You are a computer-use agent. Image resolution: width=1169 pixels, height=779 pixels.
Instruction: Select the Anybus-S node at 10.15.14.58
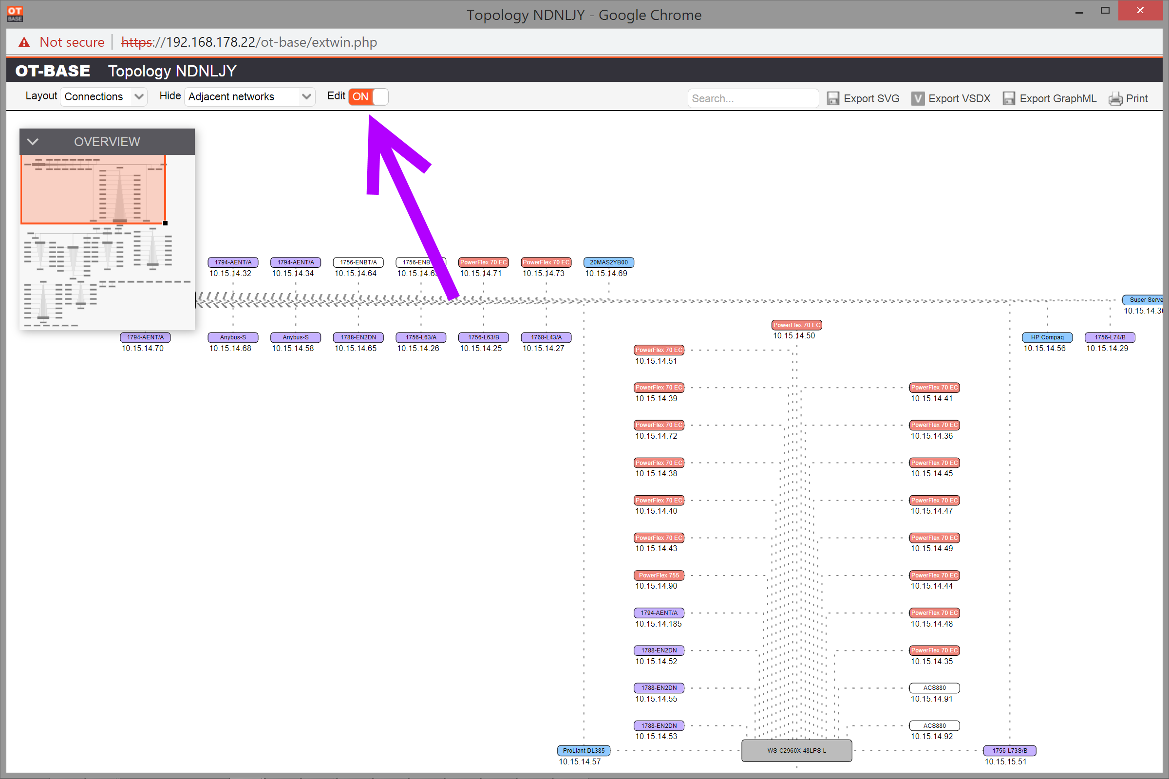pyautogui.click(x=295, y=337)
